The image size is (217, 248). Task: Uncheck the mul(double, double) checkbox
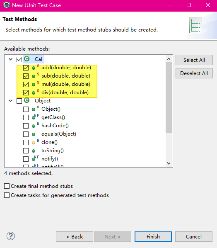pos(26,84)
